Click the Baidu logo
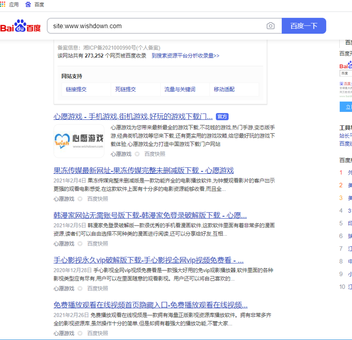352x340 pixels. (x=21, y=26)
